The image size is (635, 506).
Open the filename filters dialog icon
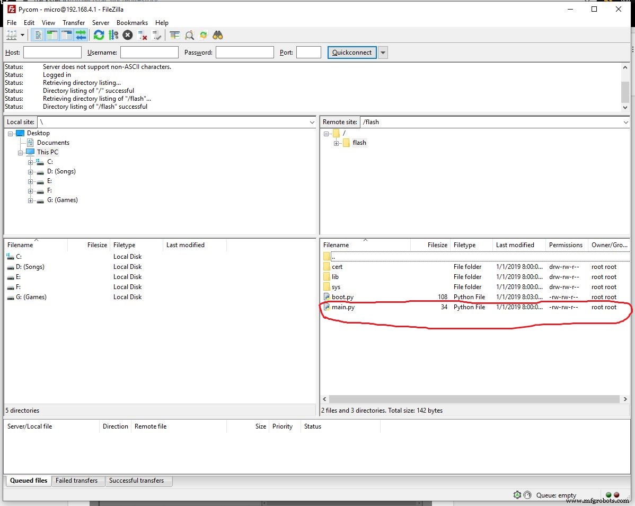175,36
